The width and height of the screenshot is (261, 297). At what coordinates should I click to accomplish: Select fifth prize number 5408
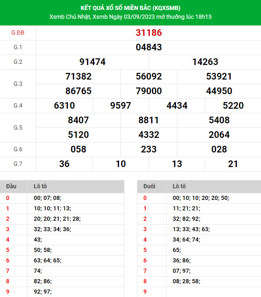pyautogui.click(x=219, y=120)
